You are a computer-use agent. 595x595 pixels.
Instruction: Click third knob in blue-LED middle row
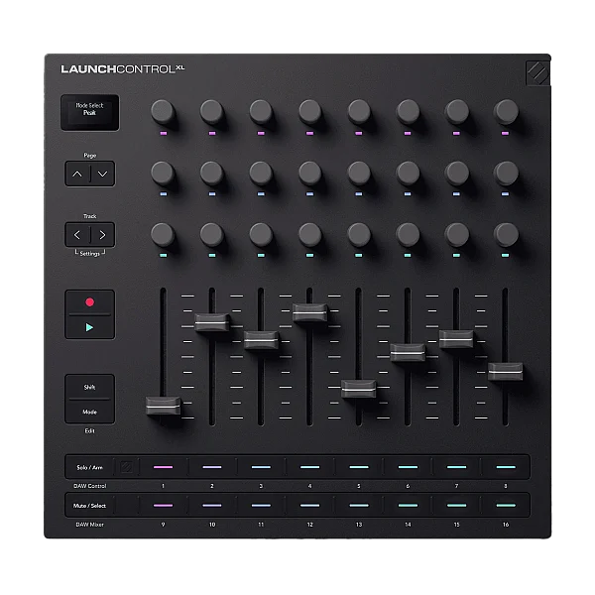[261, 173]
